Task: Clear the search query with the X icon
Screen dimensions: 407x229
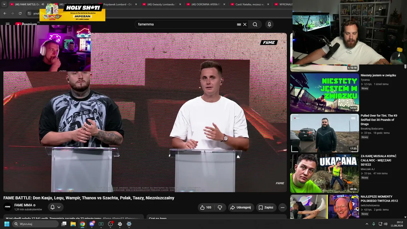Action: pyautogui.click(x=245, y=24)
